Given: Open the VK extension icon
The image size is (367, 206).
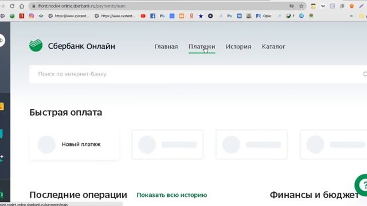Looking at the screenshot, I should pyautogui.click(x=323, y=6).
